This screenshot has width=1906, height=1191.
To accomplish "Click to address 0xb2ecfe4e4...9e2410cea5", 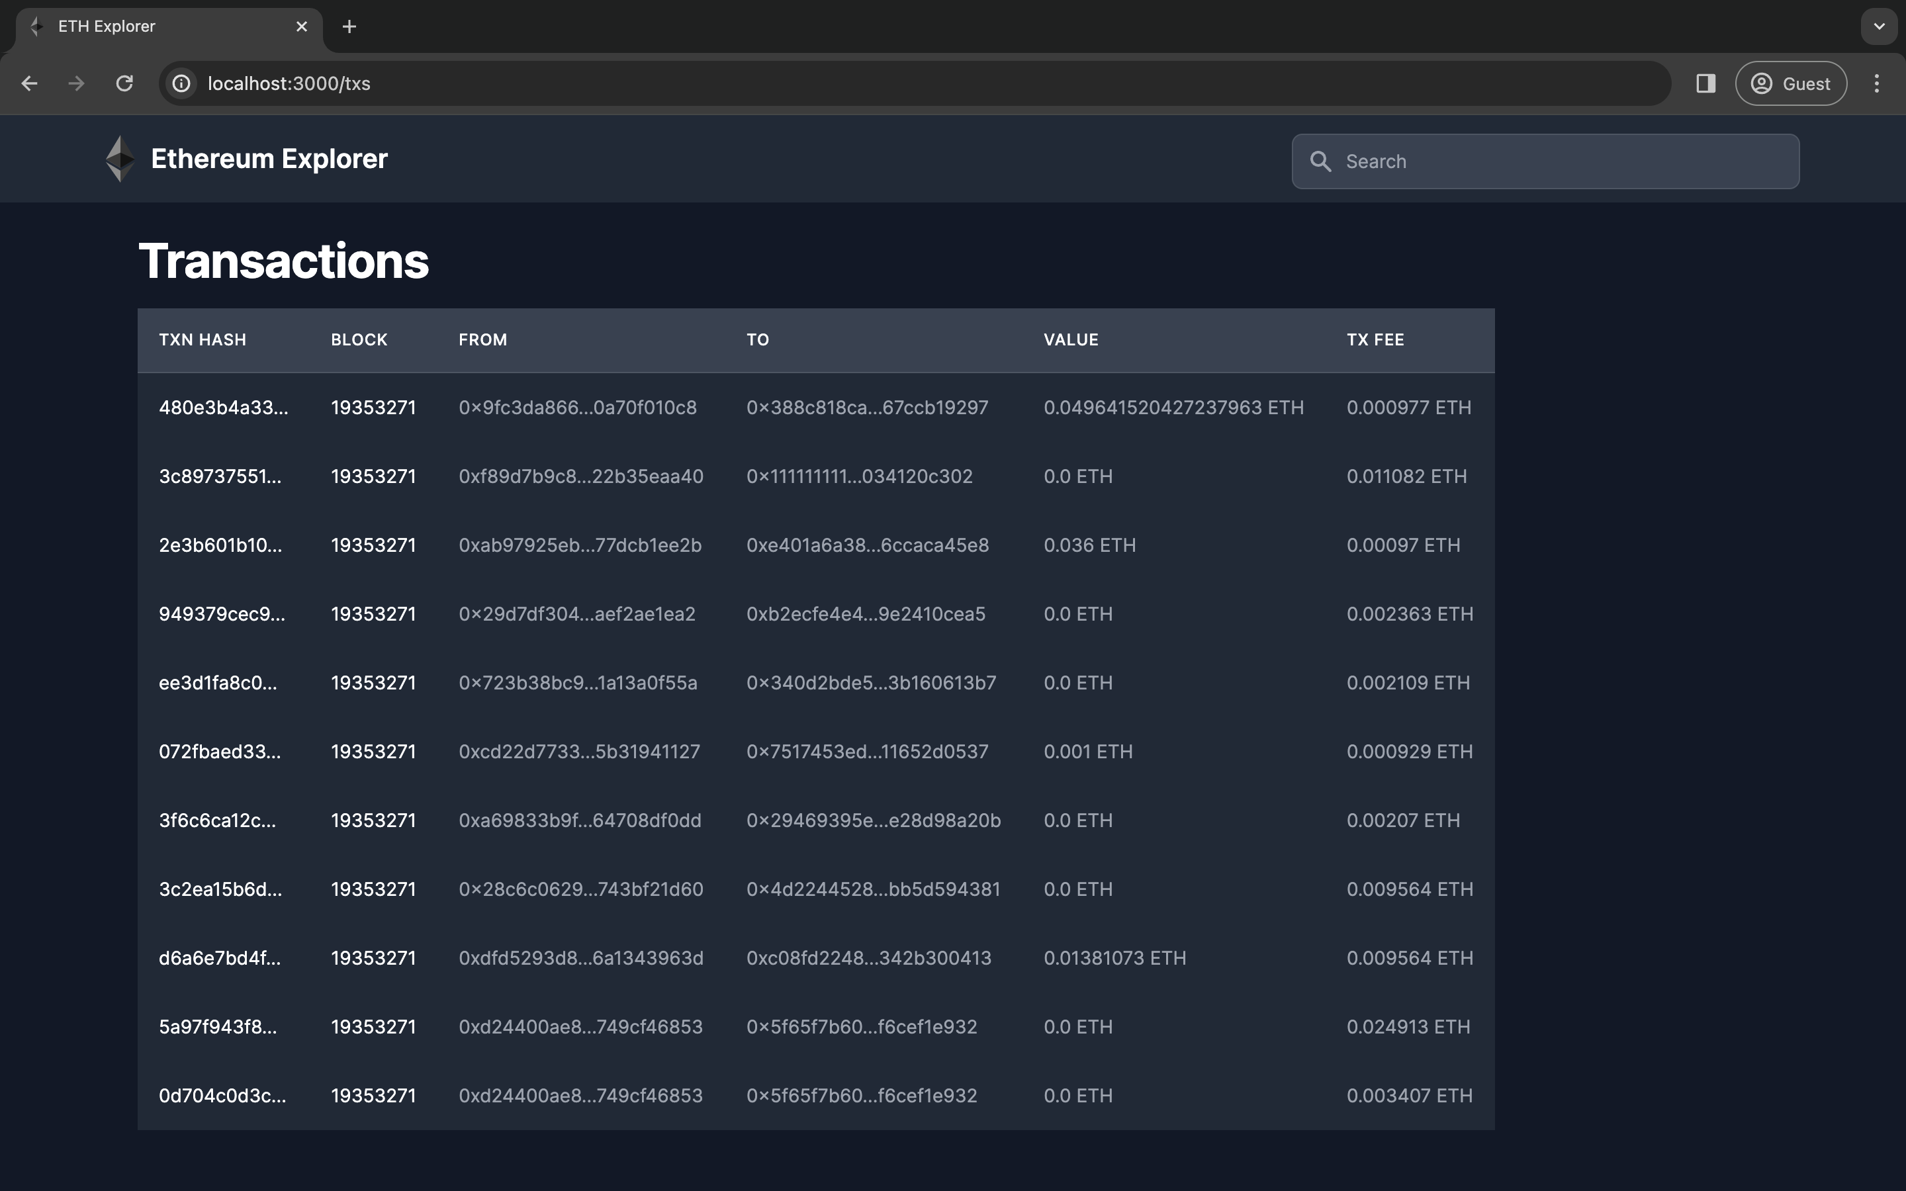I will [x=866, y=613].
